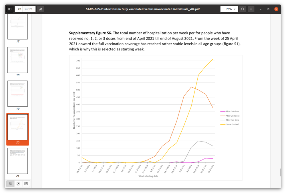The image size is (286, 194).
Task: Click the page number field showing 20
Action: (x=19, y=9)
